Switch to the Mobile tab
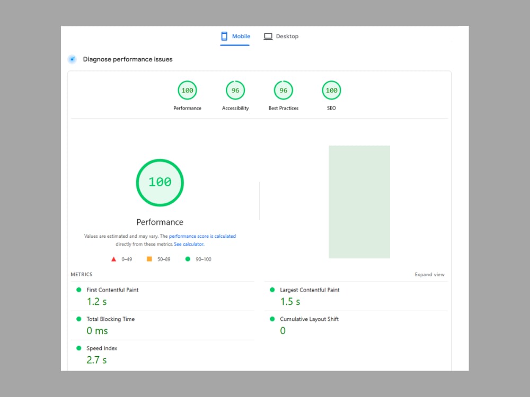530x397 pixels. coord(235,37)
